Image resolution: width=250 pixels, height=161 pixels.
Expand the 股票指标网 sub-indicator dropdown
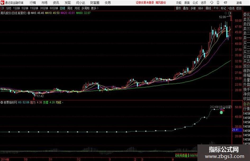coord(2,102)
